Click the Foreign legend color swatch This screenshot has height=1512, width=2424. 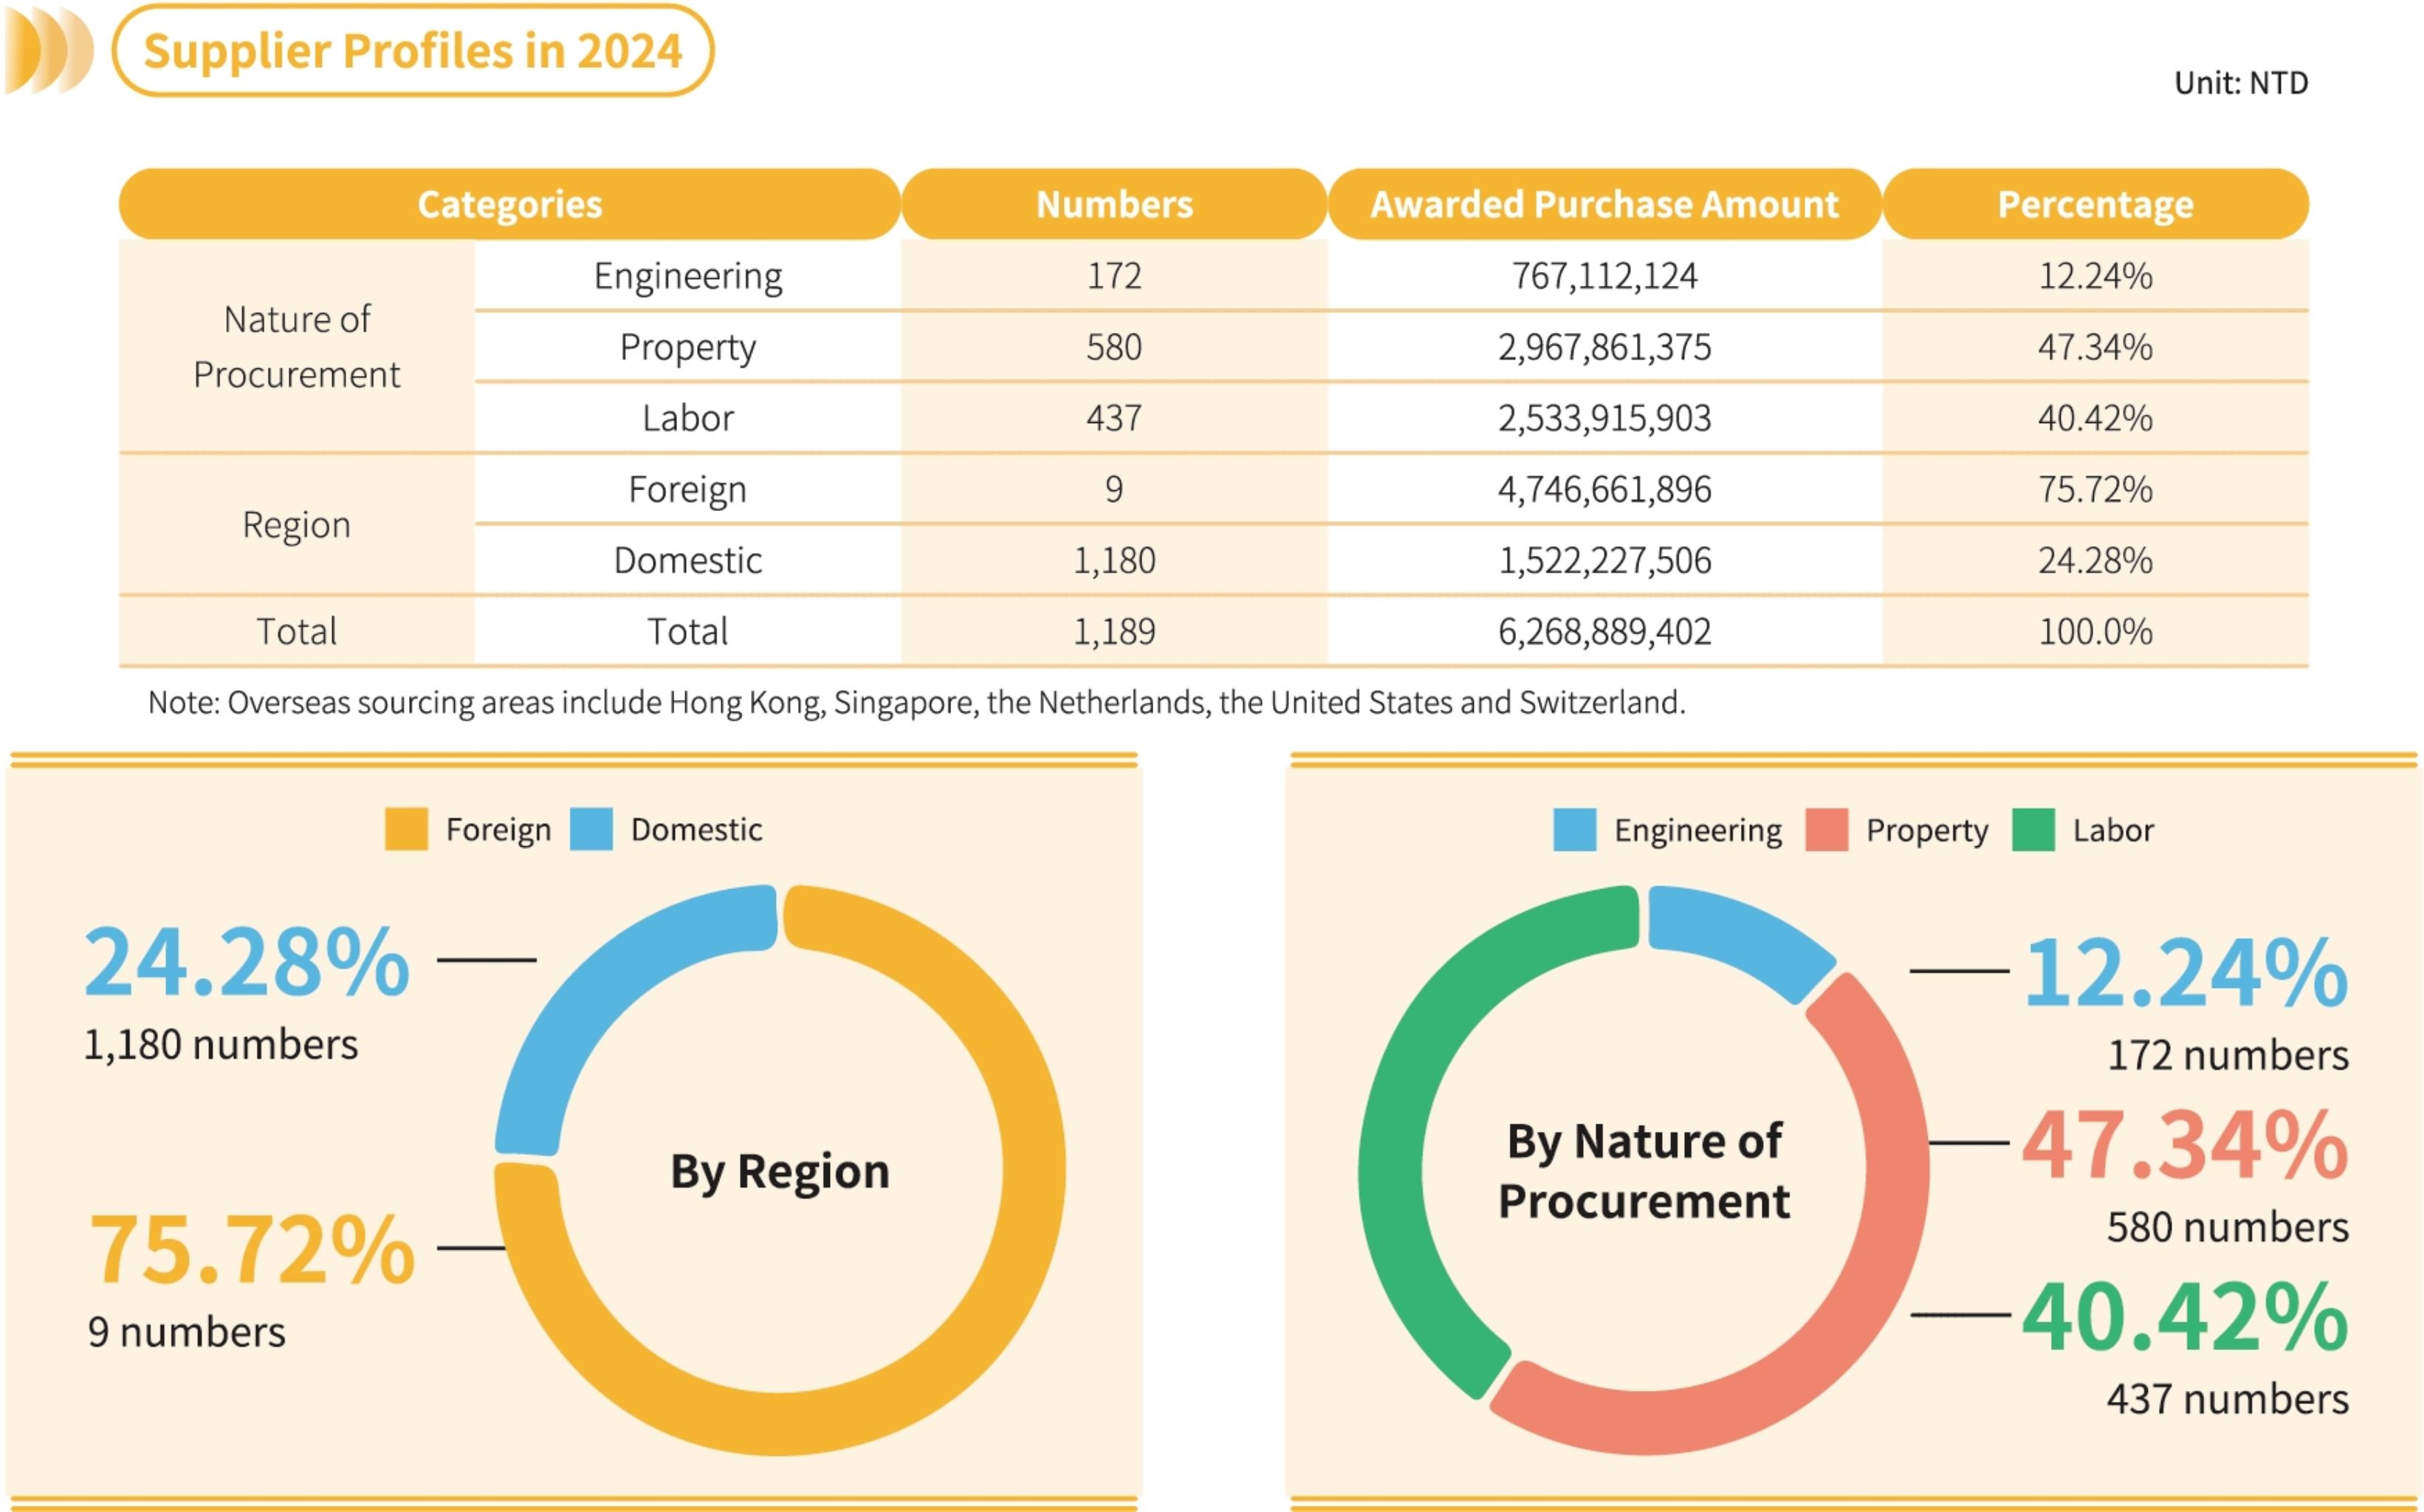[406, 829]
